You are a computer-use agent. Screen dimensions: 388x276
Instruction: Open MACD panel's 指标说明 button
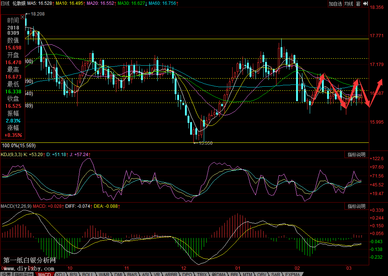click(357, 206)
